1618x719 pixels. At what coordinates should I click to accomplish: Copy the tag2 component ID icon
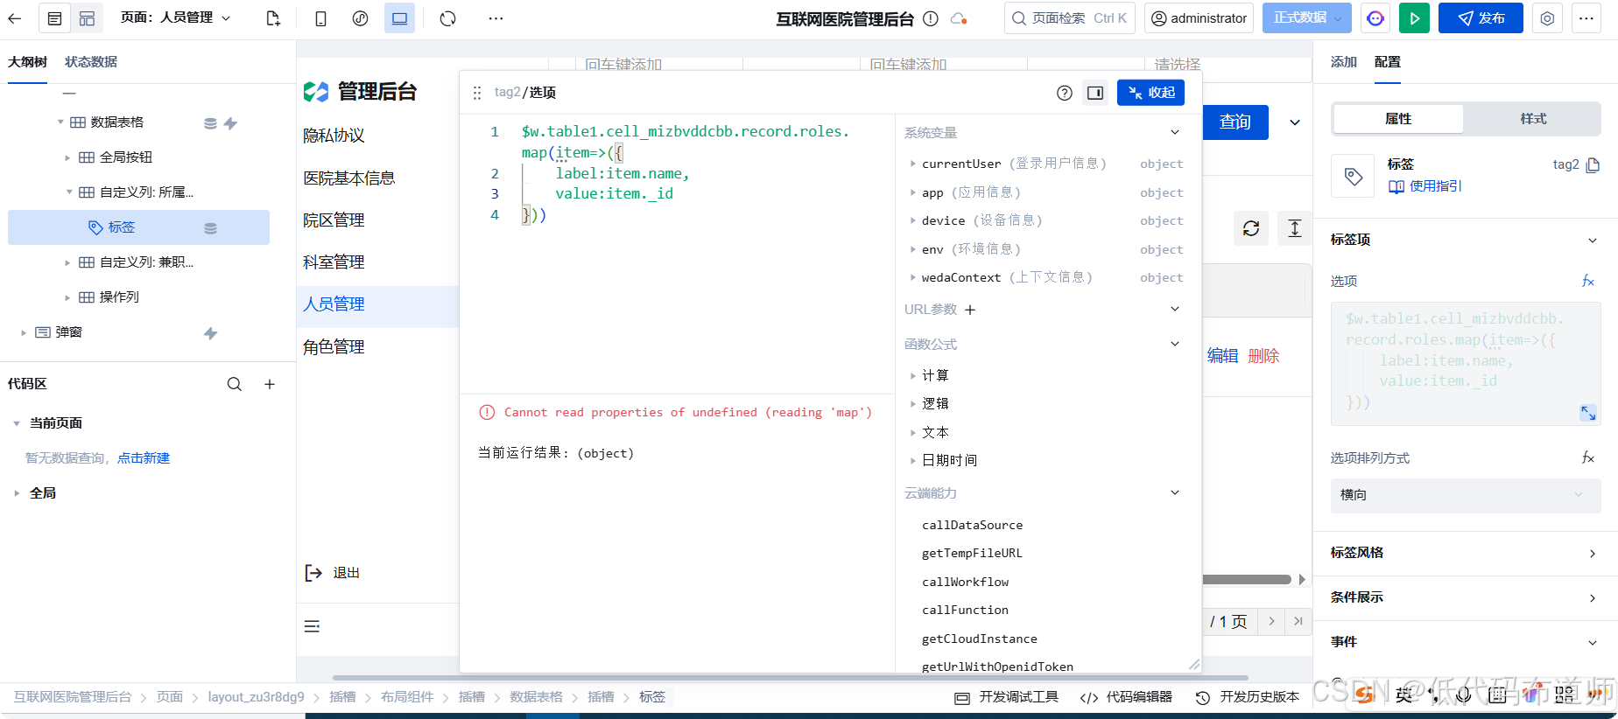(1593, 165)
